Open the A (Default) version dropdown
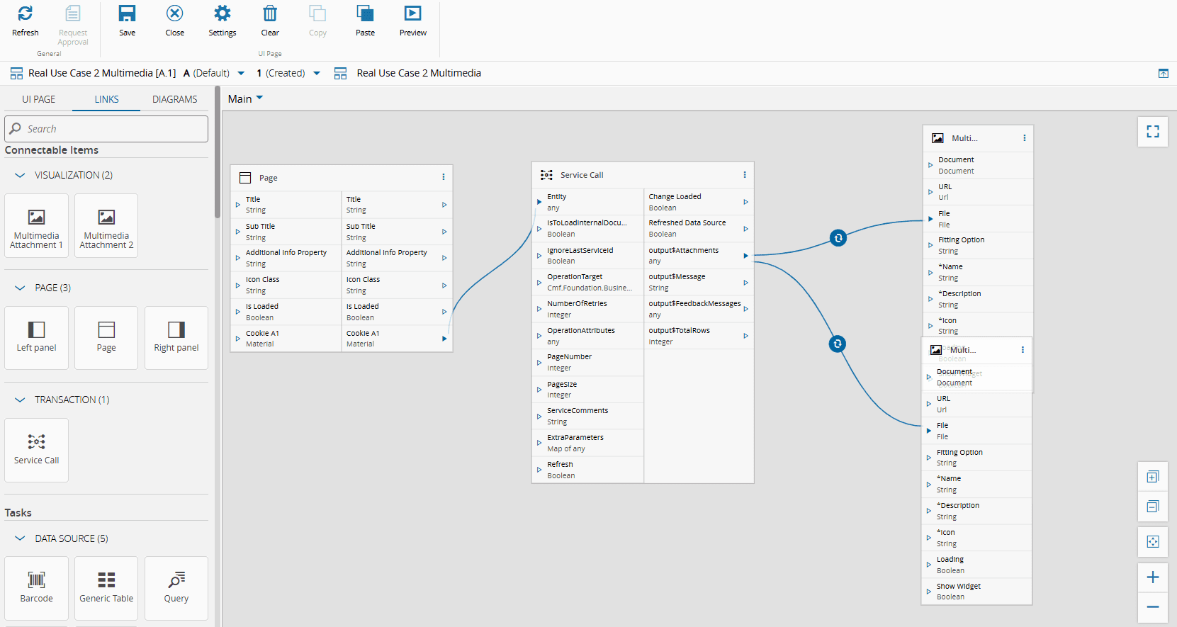1177x627 pixels. click(x=241, y=73)
